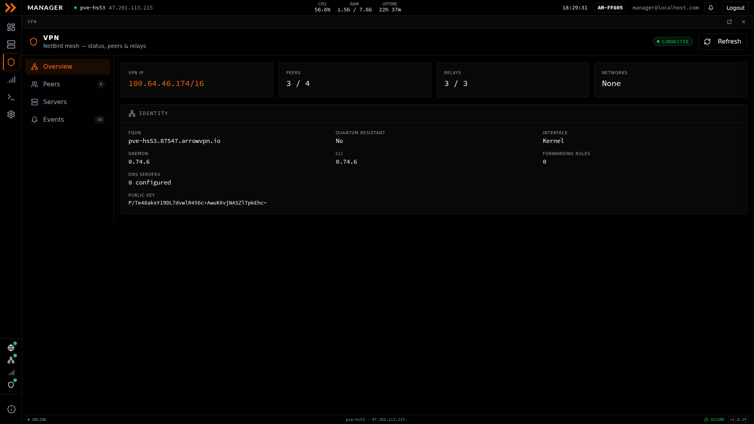Click Forwarding Rules value 0
Image resolution: width=754 pixels, height=424 pixels.
[545, 162]
